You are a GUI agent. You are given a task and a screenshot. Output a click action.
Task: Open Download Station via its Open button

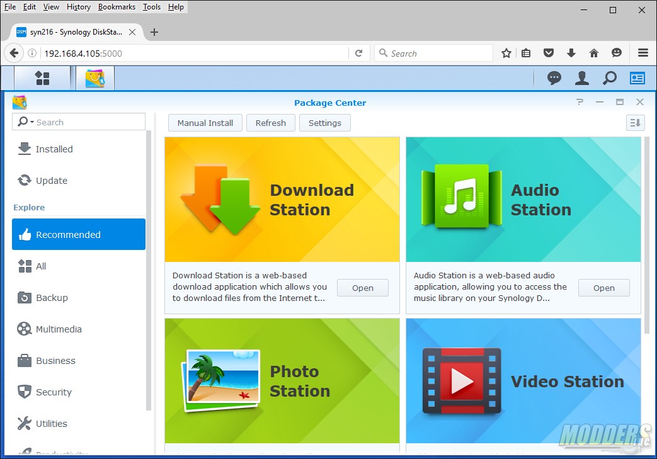pos(362,288)
